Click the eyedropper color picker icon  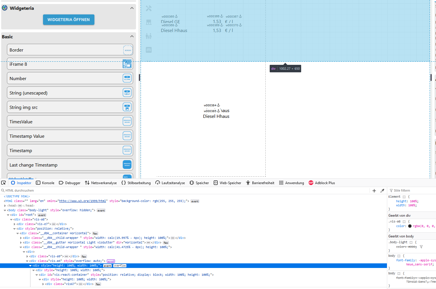382,191
